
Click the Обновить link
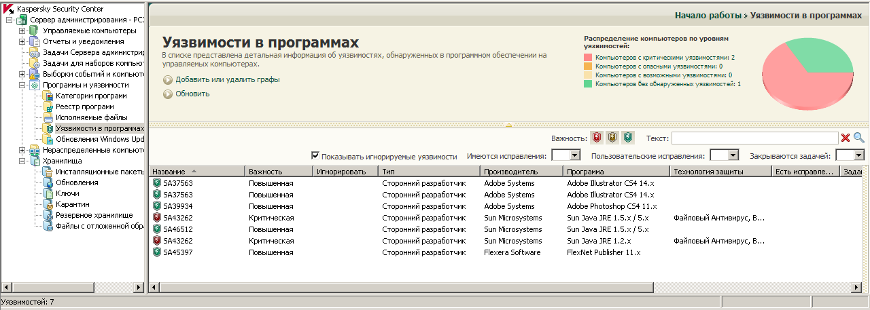pyautogui.click(x=192, y=94)
